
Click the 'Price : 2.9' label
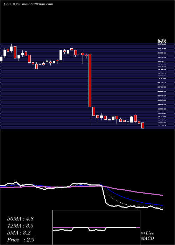point(21,240)
